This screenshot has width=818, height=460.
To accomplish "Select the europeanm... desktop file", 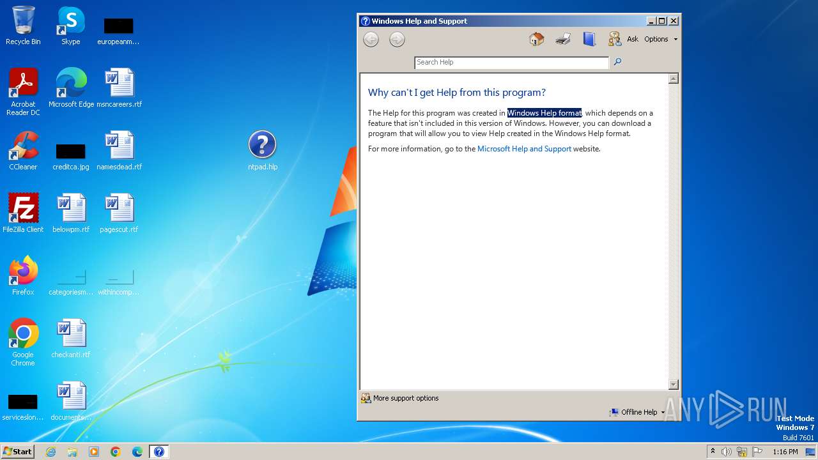I will (x=119, y=31).
